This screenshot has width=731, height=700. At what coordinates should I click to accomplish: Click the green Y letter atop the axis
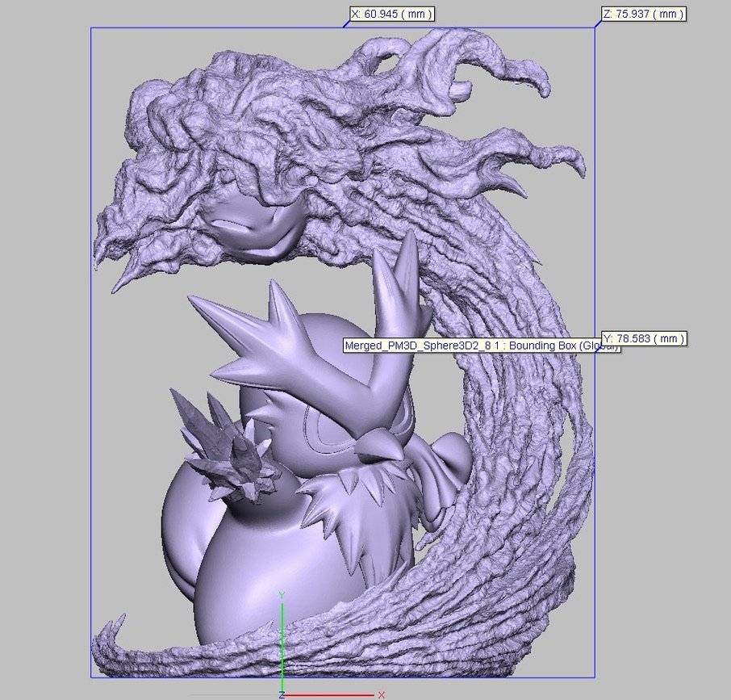(282, 596)
